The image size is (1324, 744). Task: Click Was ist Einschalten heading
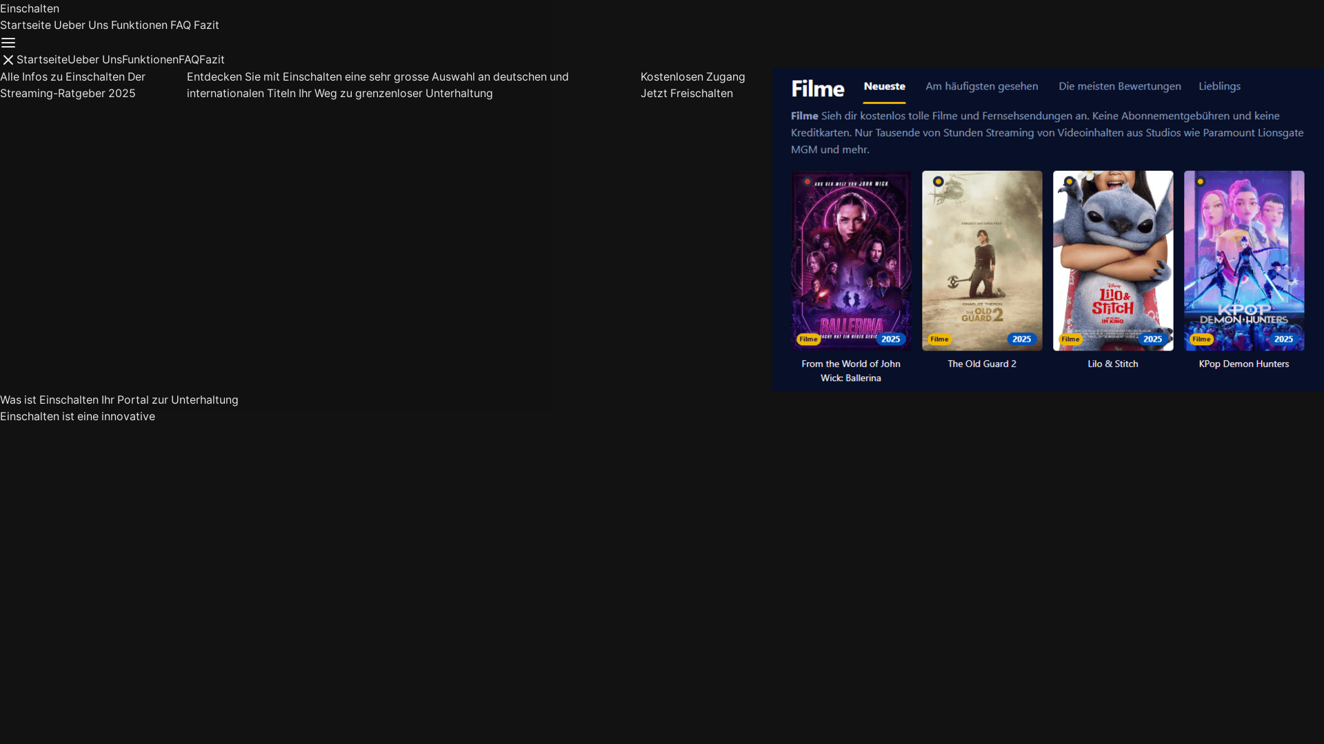[119, 400]
